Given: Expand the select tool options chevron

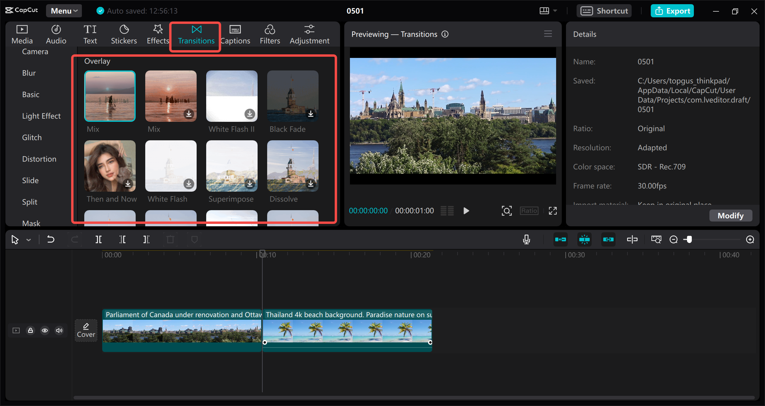Looking at the screenshot, I should 28,239.
